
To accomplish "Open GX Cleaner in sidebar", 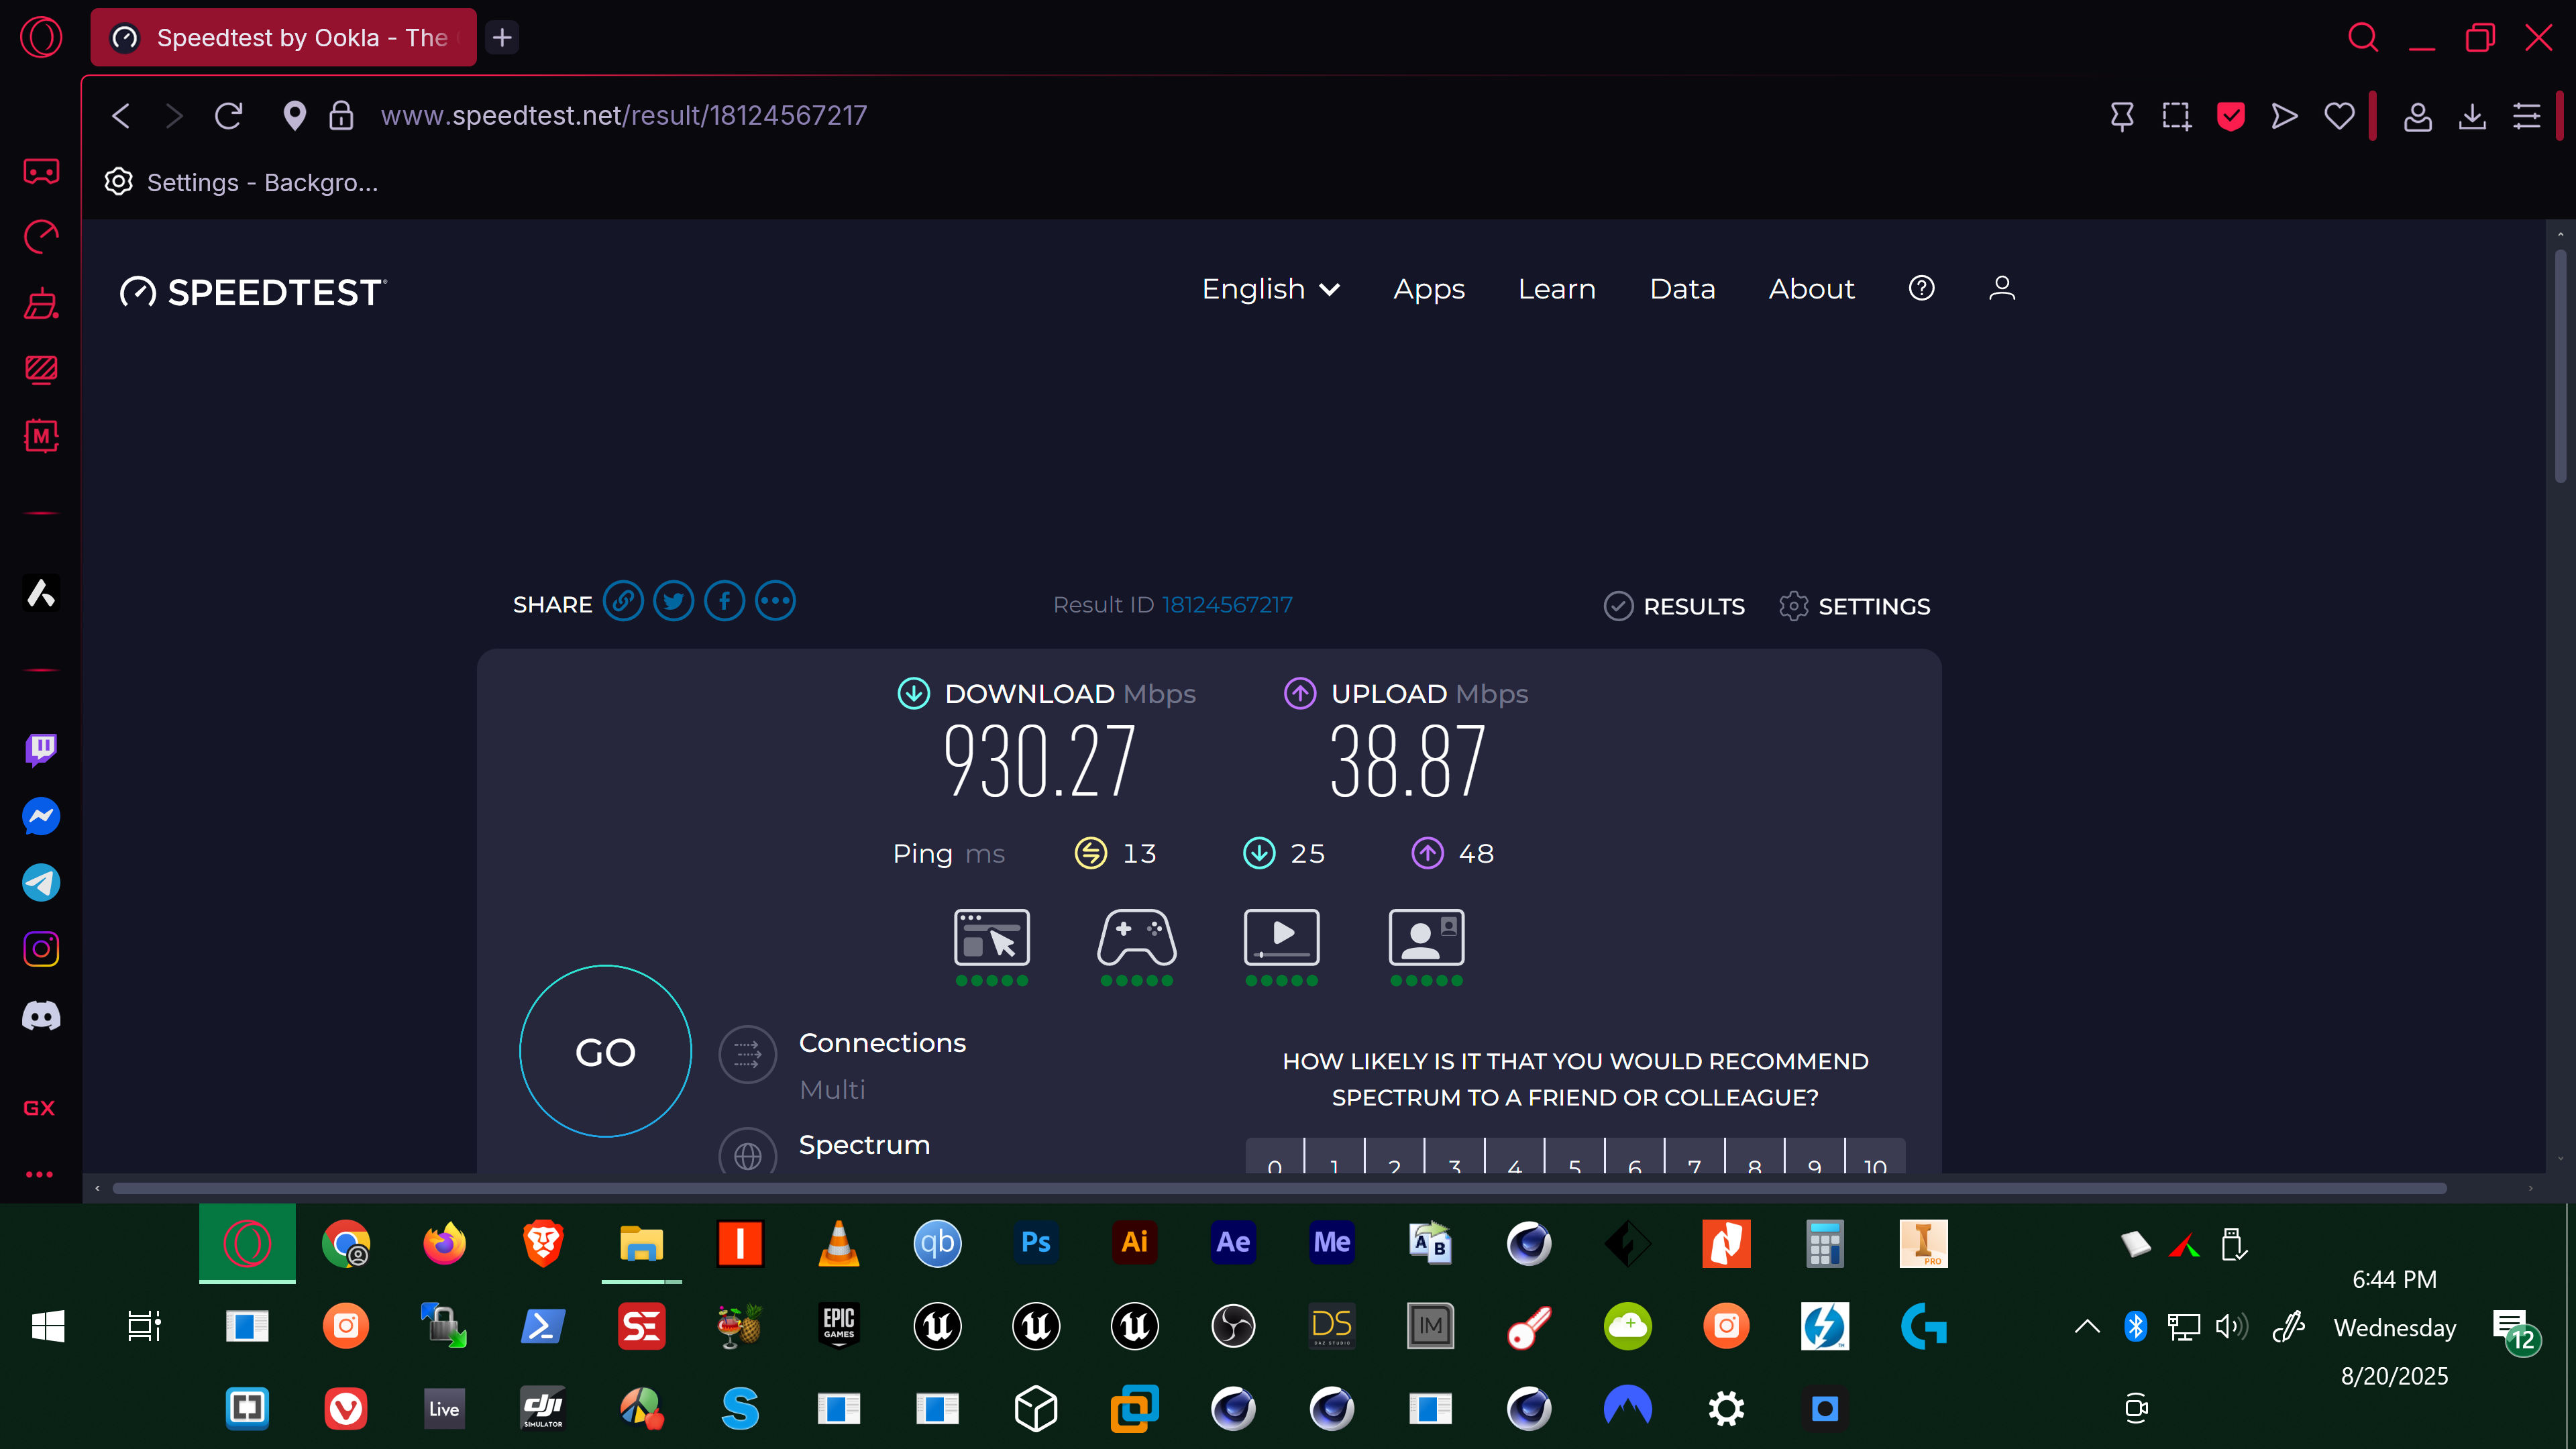I will (x=41, y=303).
